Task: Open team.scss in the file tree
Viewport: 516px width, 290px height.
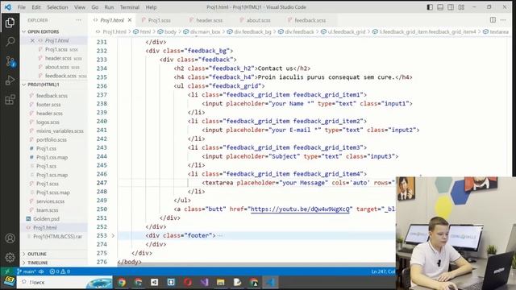Action: pyautogui.click(x=47, y=210)
